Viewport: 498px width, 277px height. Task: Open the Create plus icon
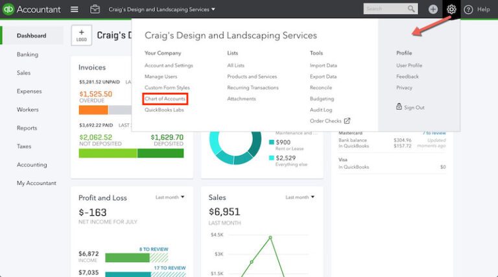click(x=433, y=9)
